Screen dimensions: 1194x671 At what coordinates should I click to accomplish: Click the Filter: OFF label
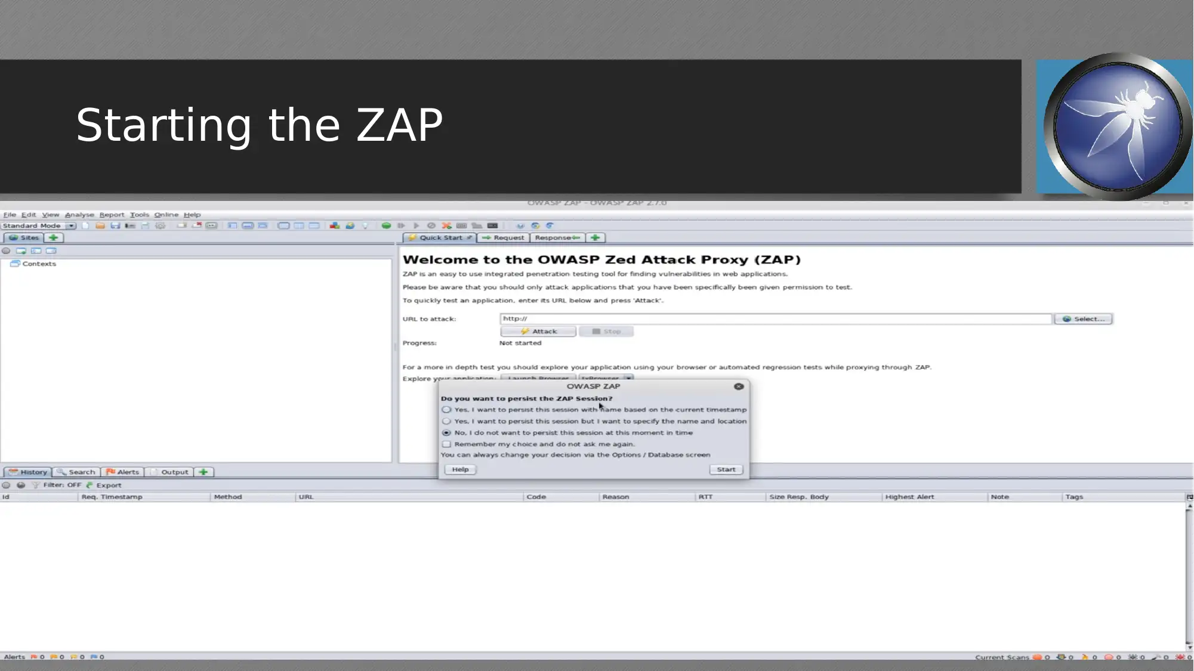tap(62, 485)
